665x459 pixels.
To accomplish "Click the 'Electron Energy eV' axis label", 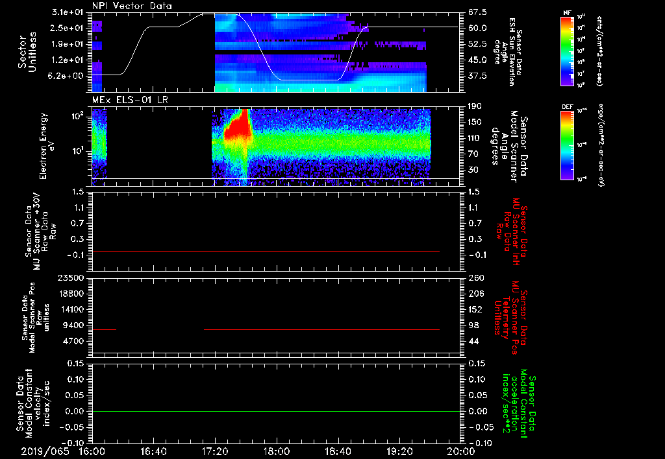I will pos(47,146).
